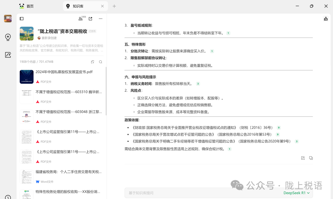Toggle the sidebar panel collapse icon
The image size is (333, 199).
tap(22, 19)
